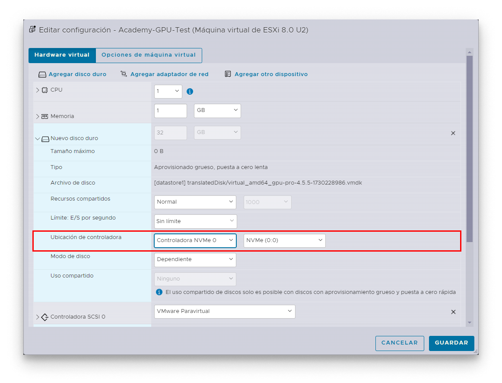Switch to Opciones de máquina virtual tab
This screenshot has width=502, height=383.
(x=149, y=55)
